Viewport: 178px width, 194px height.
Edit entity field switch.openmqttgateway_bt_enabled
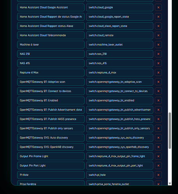pos(120,100)
